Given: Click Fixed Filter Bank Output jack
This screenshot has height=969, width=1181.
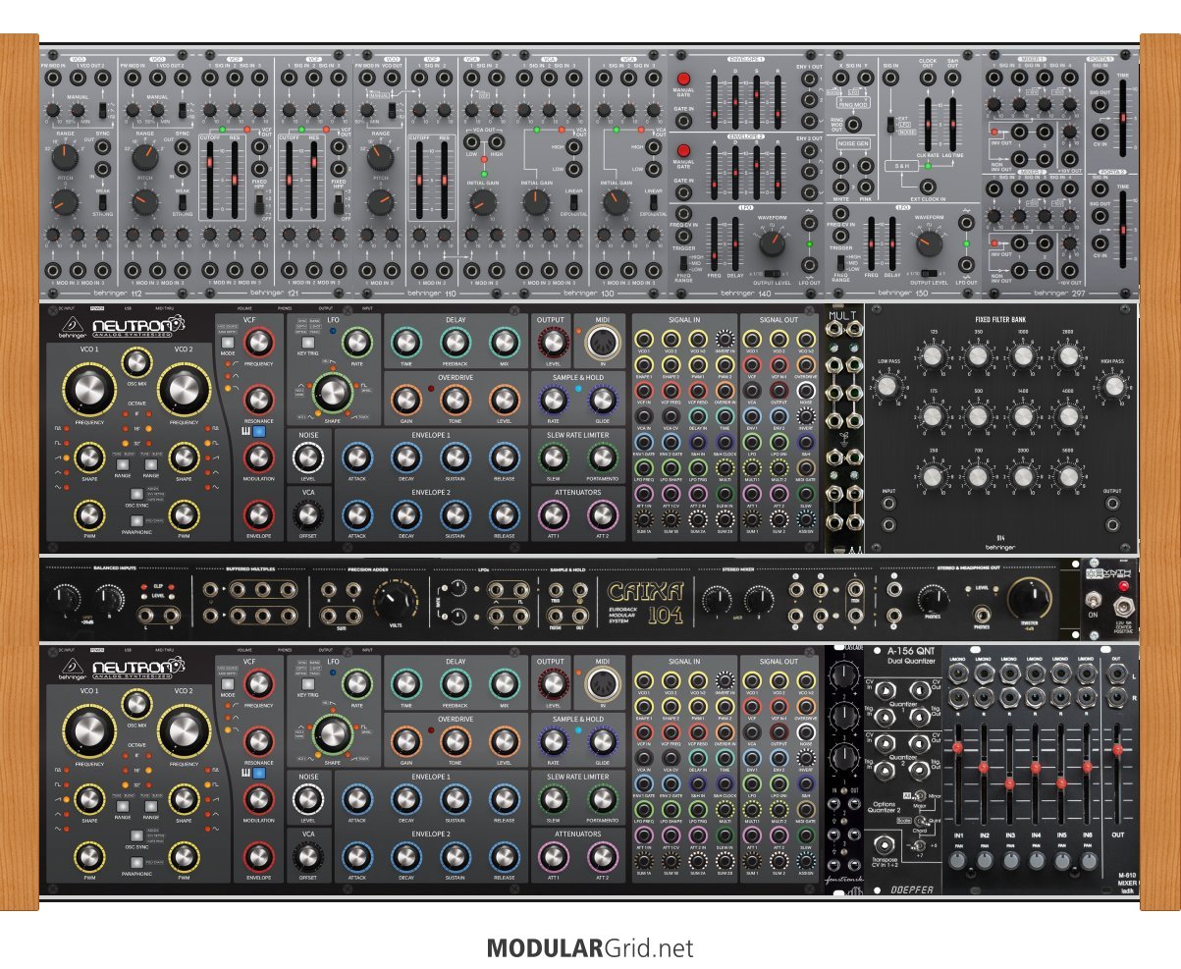Looking at the screenshot, I should (x=1112, y=504).
